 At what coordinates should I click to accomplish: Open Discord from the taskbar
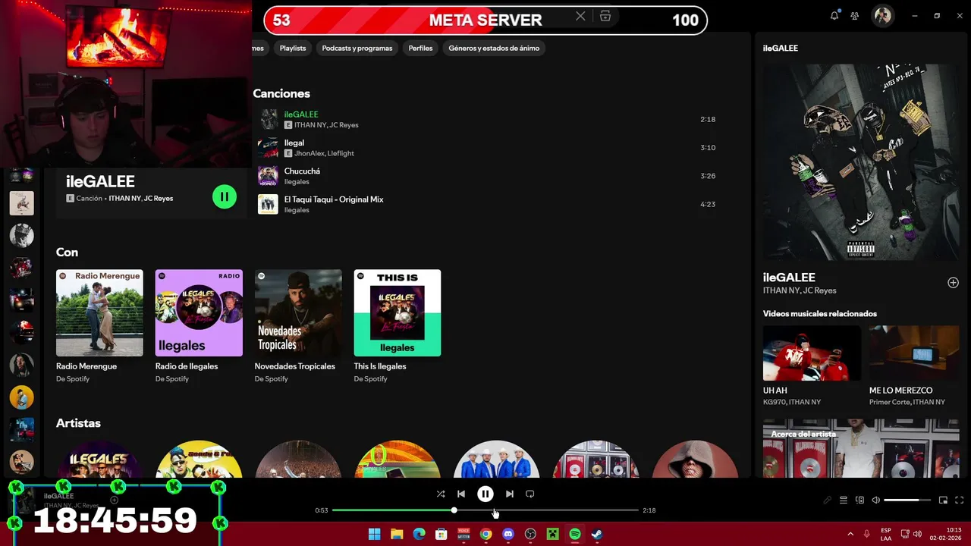[x=508, y=534]
